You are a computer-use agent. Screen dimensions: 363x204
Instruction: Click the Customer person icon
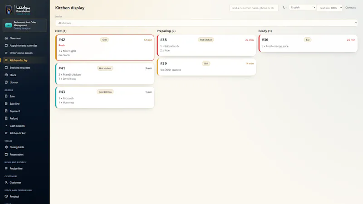6,183
